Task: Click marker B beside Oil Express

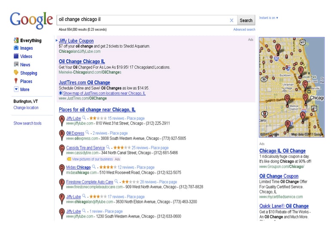Action: (62, 135)
